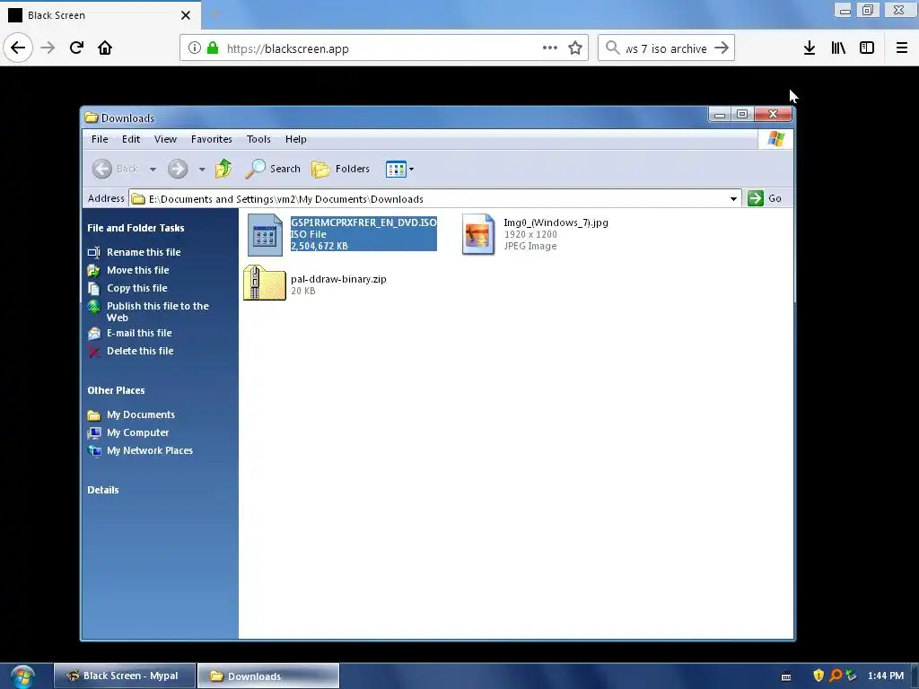
Task: Expand the Forward history dropdown
Action: [202, 170]
